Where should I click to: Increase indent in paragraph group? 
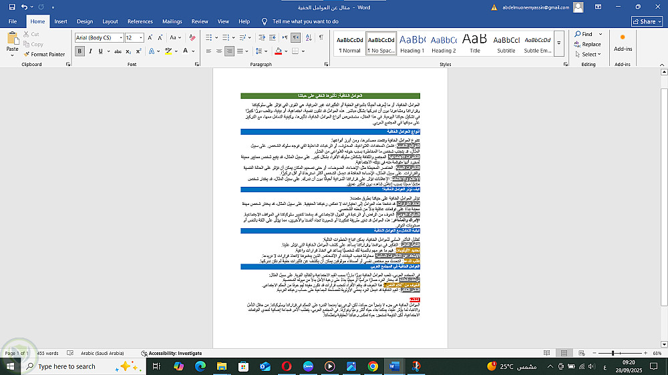pyautogui.click(x=273, y=37)
